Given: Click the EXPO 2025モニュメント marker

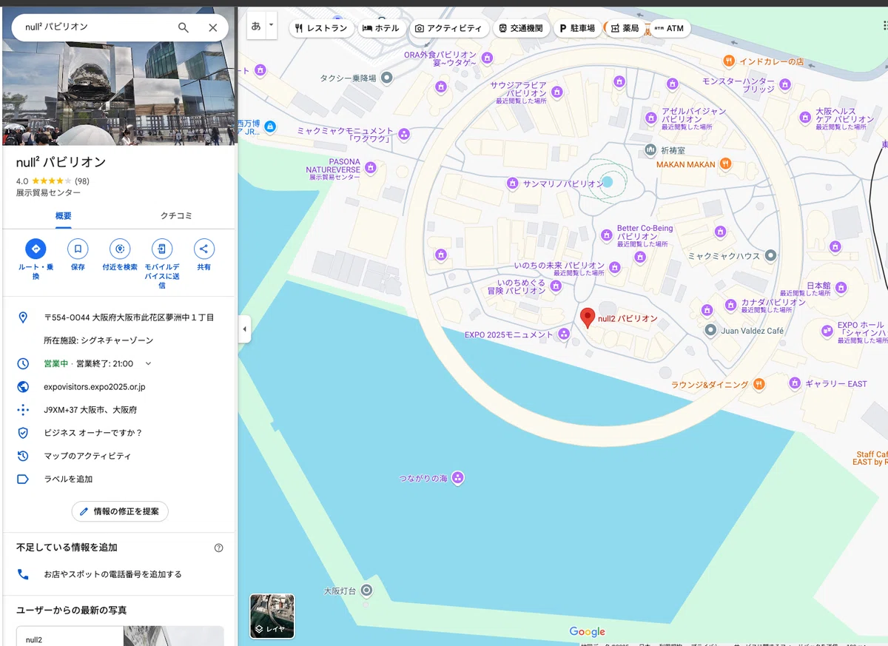Looking at the screenshot, I should coord(565,334).
